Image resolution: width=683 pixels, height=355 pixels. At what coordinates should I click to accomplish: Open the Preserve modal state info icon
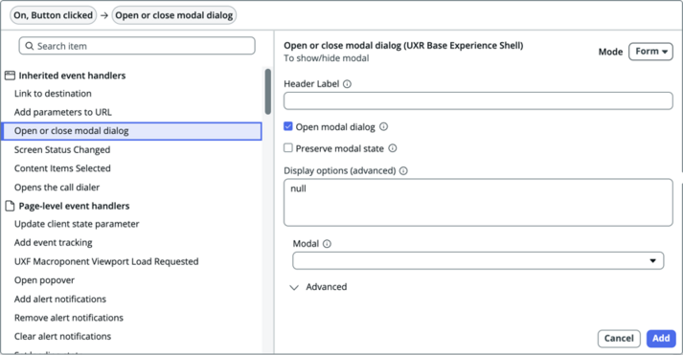[393, 148]
